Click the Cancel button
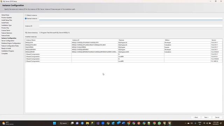This screenshot has width=224, height=126. [x=217, y=117]
